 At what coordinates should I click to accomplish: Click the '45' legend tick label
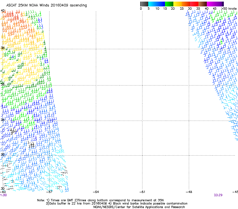tap(215, 9)
